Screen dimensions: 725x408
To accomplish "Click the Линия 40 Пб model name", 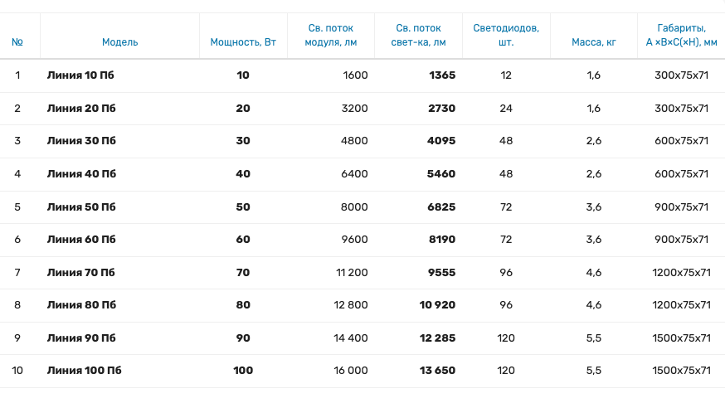I will click(x=81, y=174).
